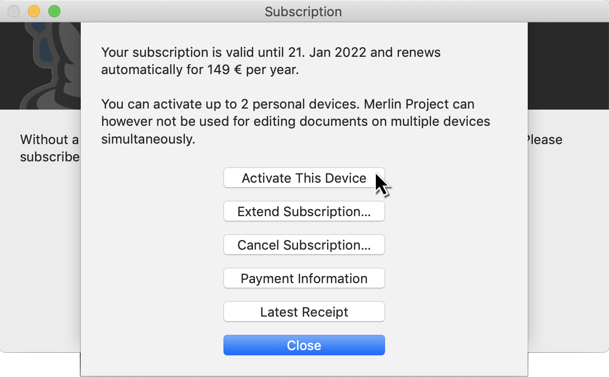The height and width of the screenshot is (377, 609).
Task: Minimize the window with the yellow button
Action: coord(34,11)
